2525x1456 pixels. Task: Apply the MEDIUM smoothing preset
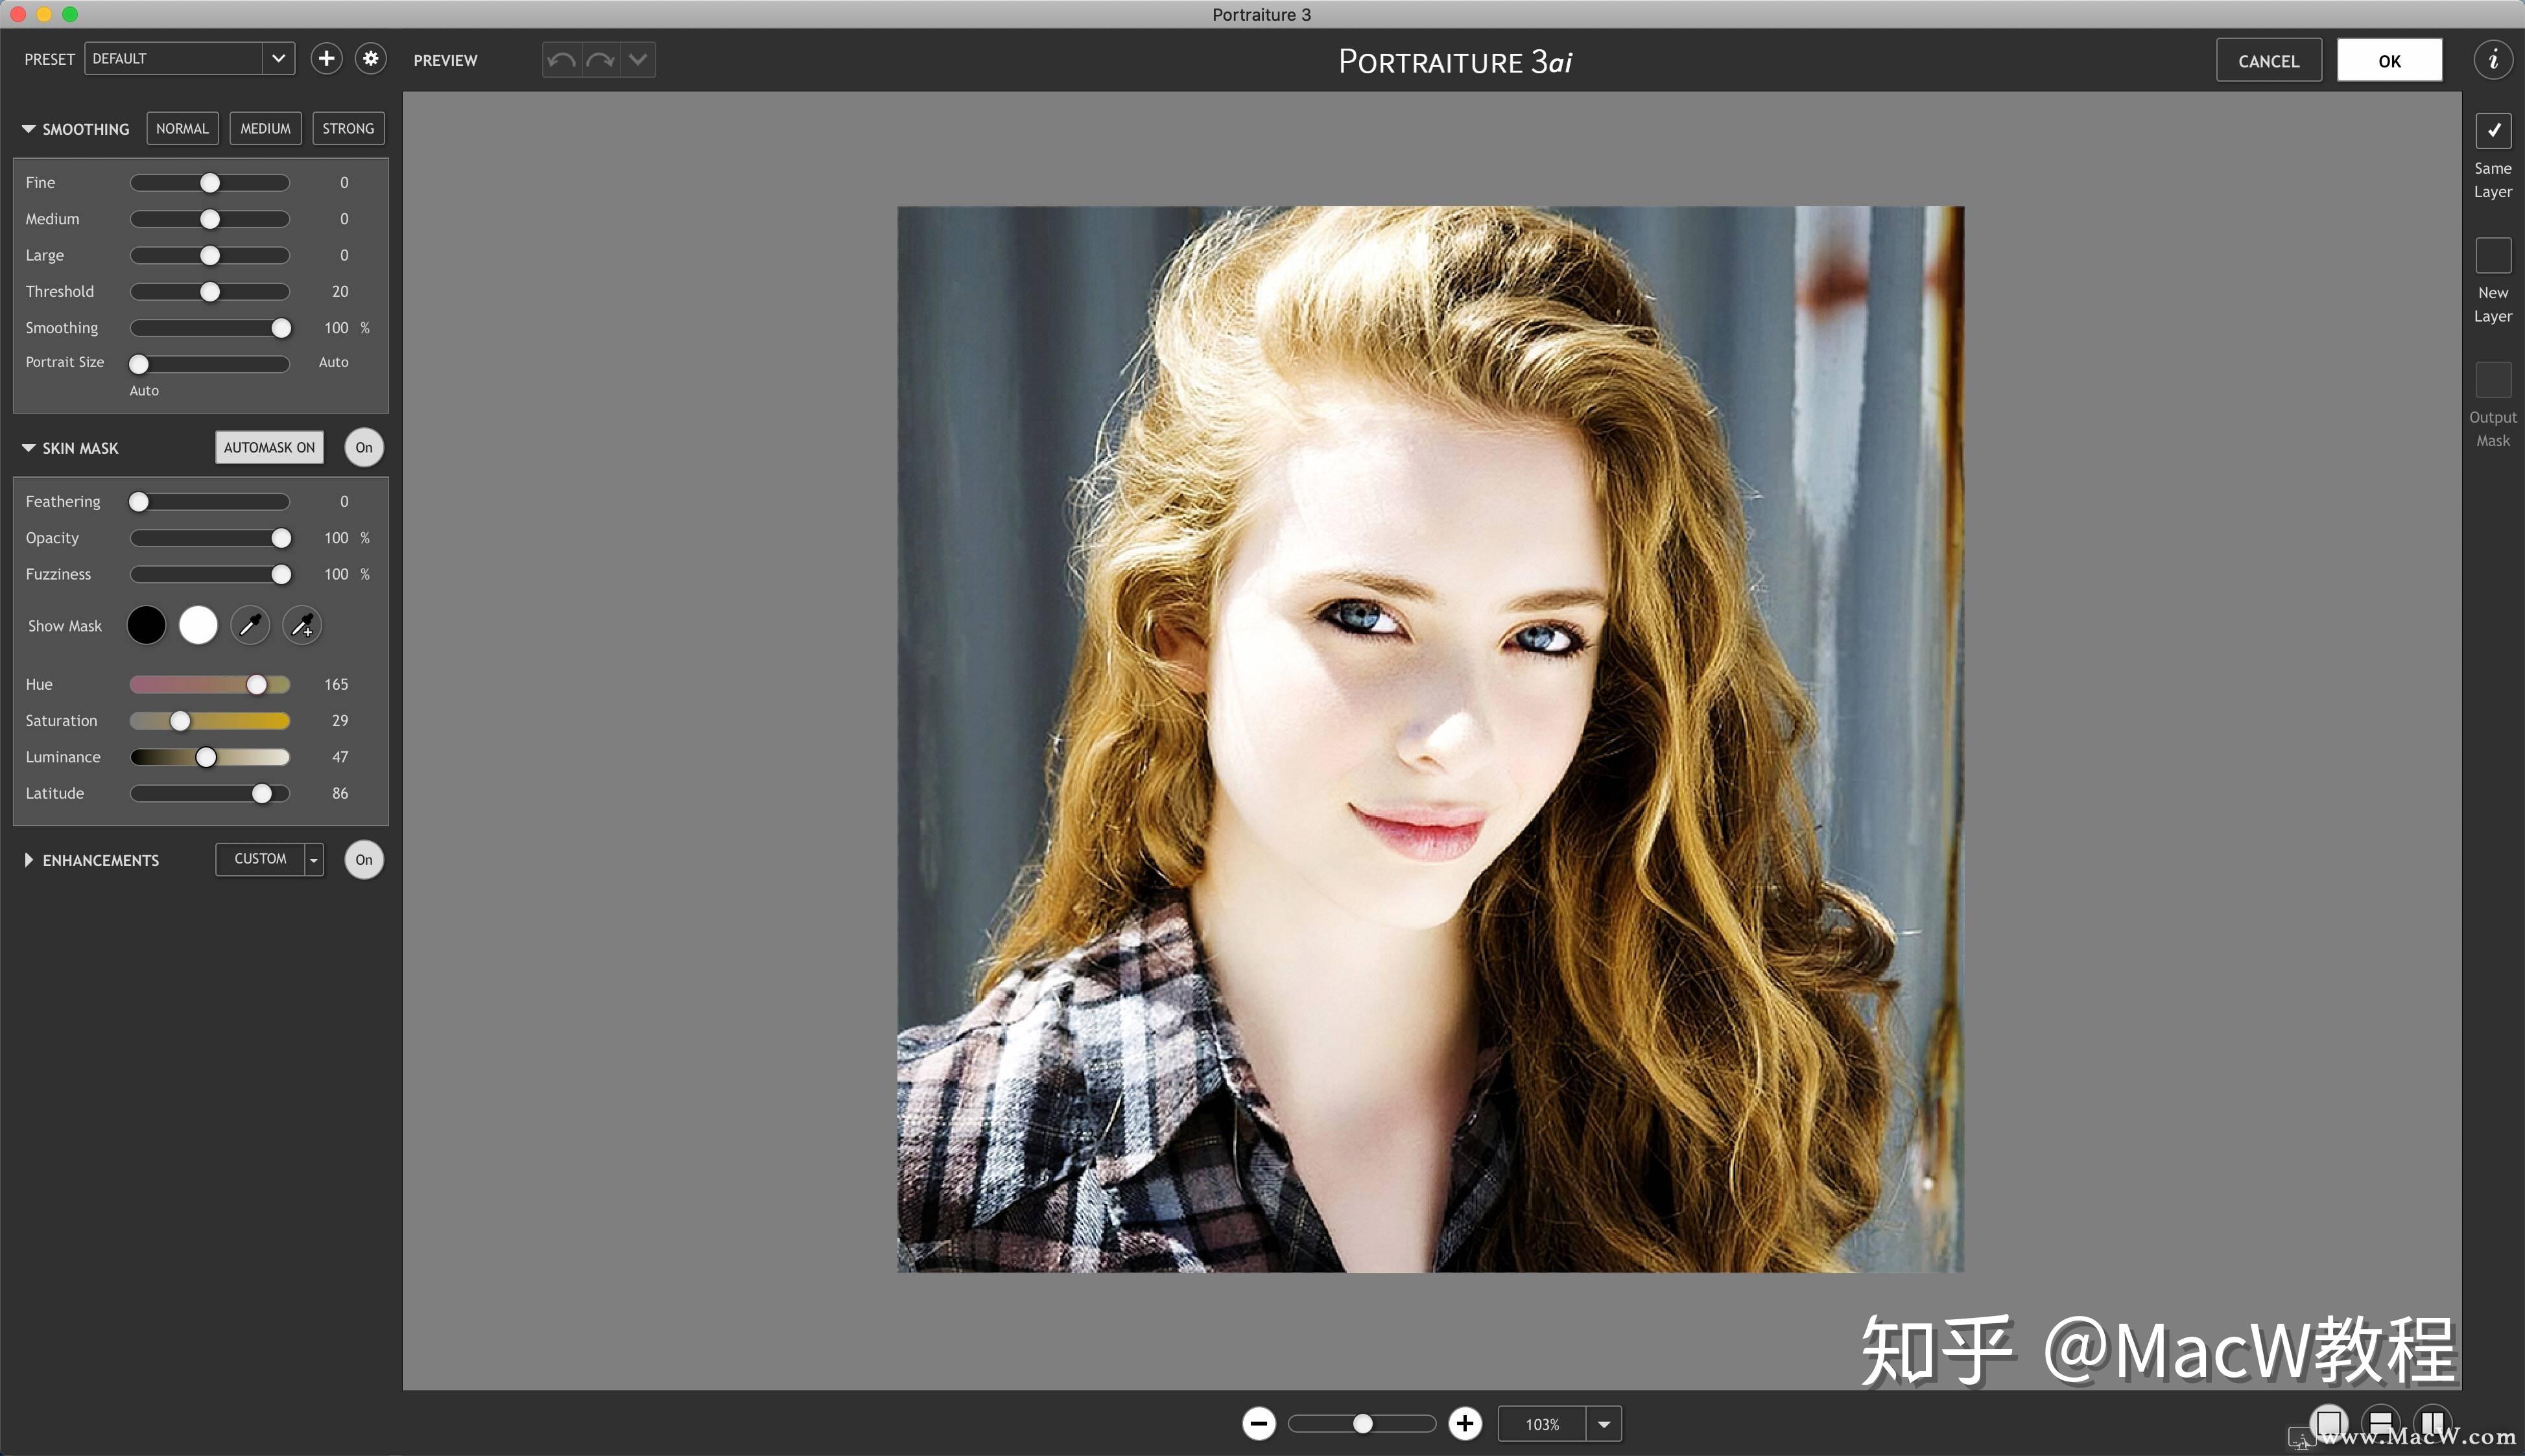click(265, 129)
